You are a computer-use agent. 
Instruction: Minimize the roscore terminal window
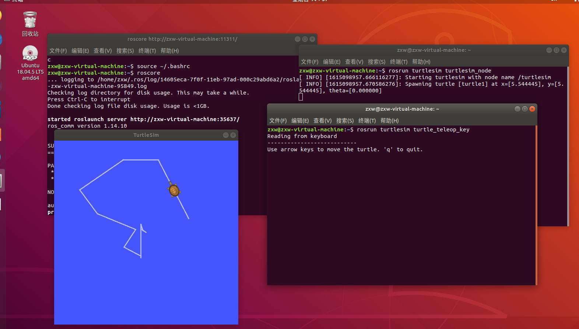coord(298,39)
